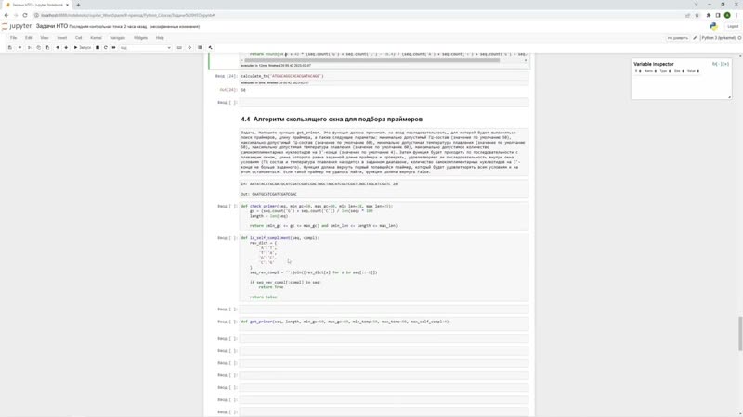Reload the page with the browser refresh icon

(x=25, y=15)
